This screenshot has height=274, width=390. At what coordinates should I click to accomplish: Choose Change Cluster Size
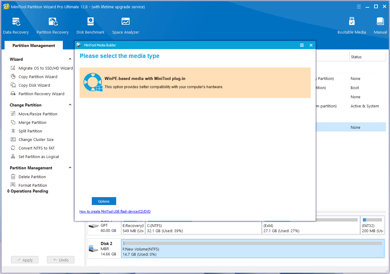(x=32, y=139)
